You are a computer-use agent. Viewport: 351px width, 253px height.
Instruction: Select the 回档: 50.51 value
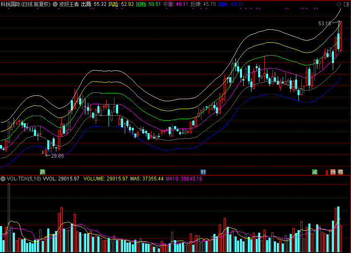point(148,4)
